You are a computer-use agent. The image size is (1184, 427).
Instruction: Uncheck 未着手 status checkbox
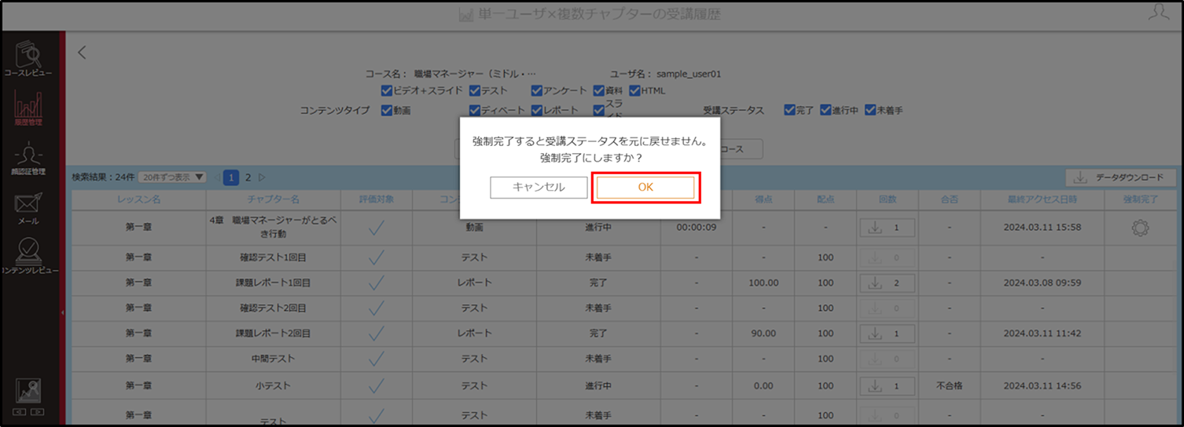[870, 111]
